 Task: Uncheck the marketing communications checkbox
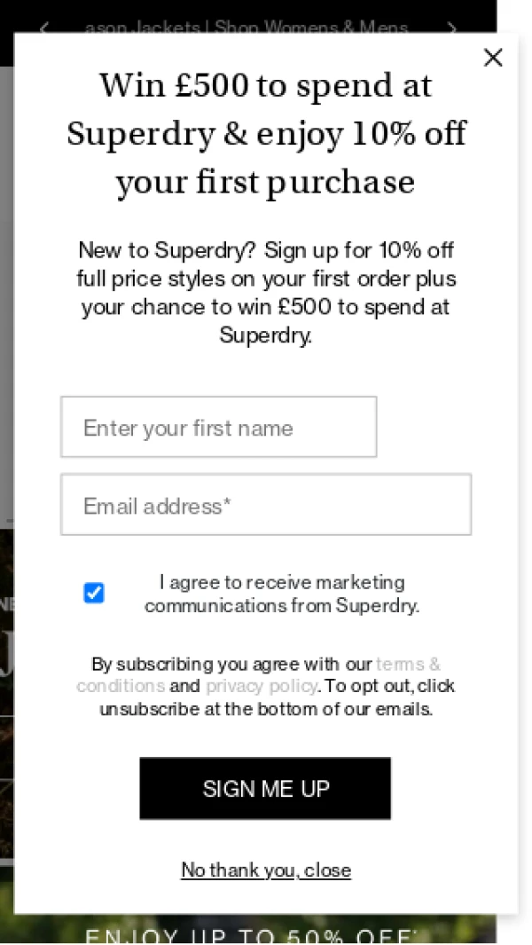click(x=94, y=593)
